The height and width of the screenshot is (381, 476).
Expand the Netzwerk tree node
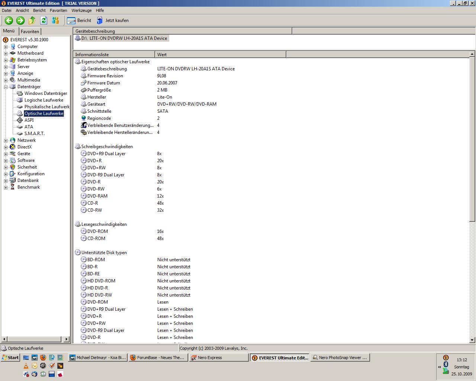point(6,141)
